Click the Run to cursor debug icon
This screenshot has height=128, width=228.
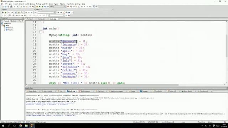coord(71,6)
